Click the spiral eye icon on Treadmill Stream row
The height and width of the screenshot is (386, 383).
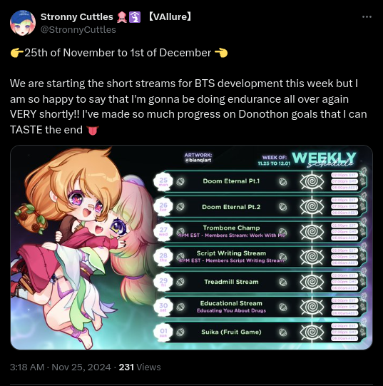pyautogui.click(x=312, y=282)
